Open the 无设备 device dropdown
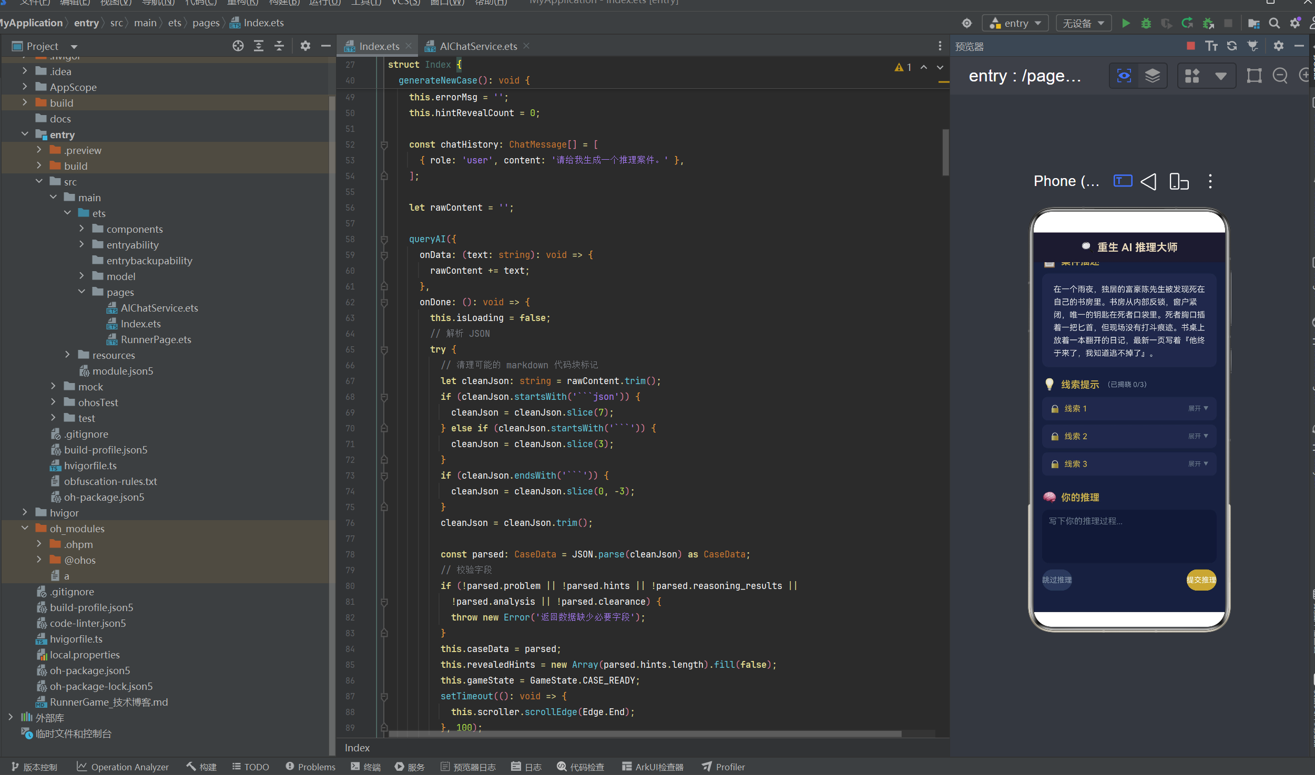 pyautogui.click(x=1084, y=23)
